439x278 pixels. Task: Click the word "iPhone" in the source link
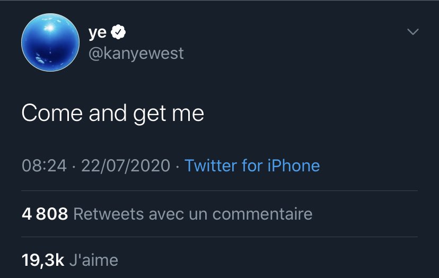[294, 166]
